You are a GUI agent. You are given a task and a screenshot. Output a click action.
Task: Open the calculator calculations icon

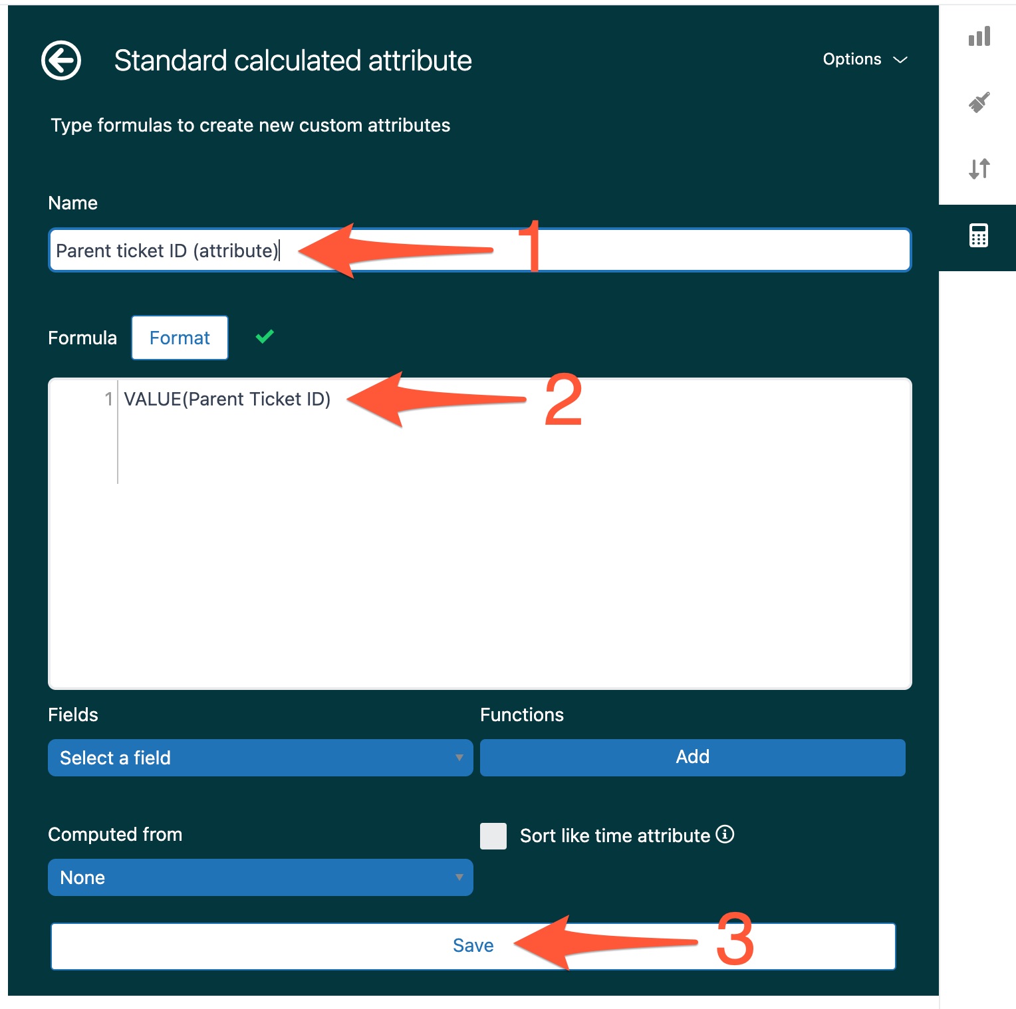(979, 235)
